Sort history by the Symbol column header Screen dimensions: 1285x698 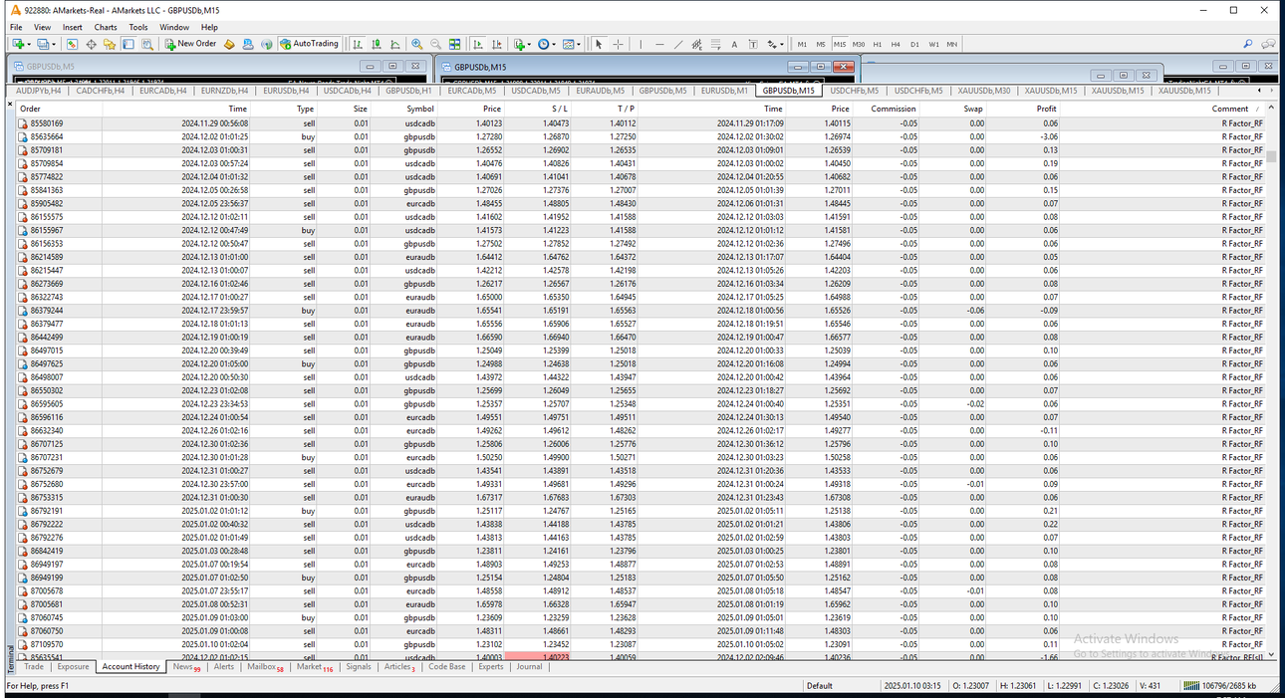point(420,109)
